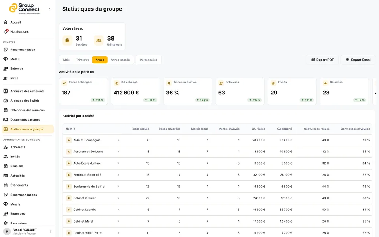This screenshot has height=237, width=379.
Task: Expand the Aide et Compagnie row chevron
Action: (118, 140)
